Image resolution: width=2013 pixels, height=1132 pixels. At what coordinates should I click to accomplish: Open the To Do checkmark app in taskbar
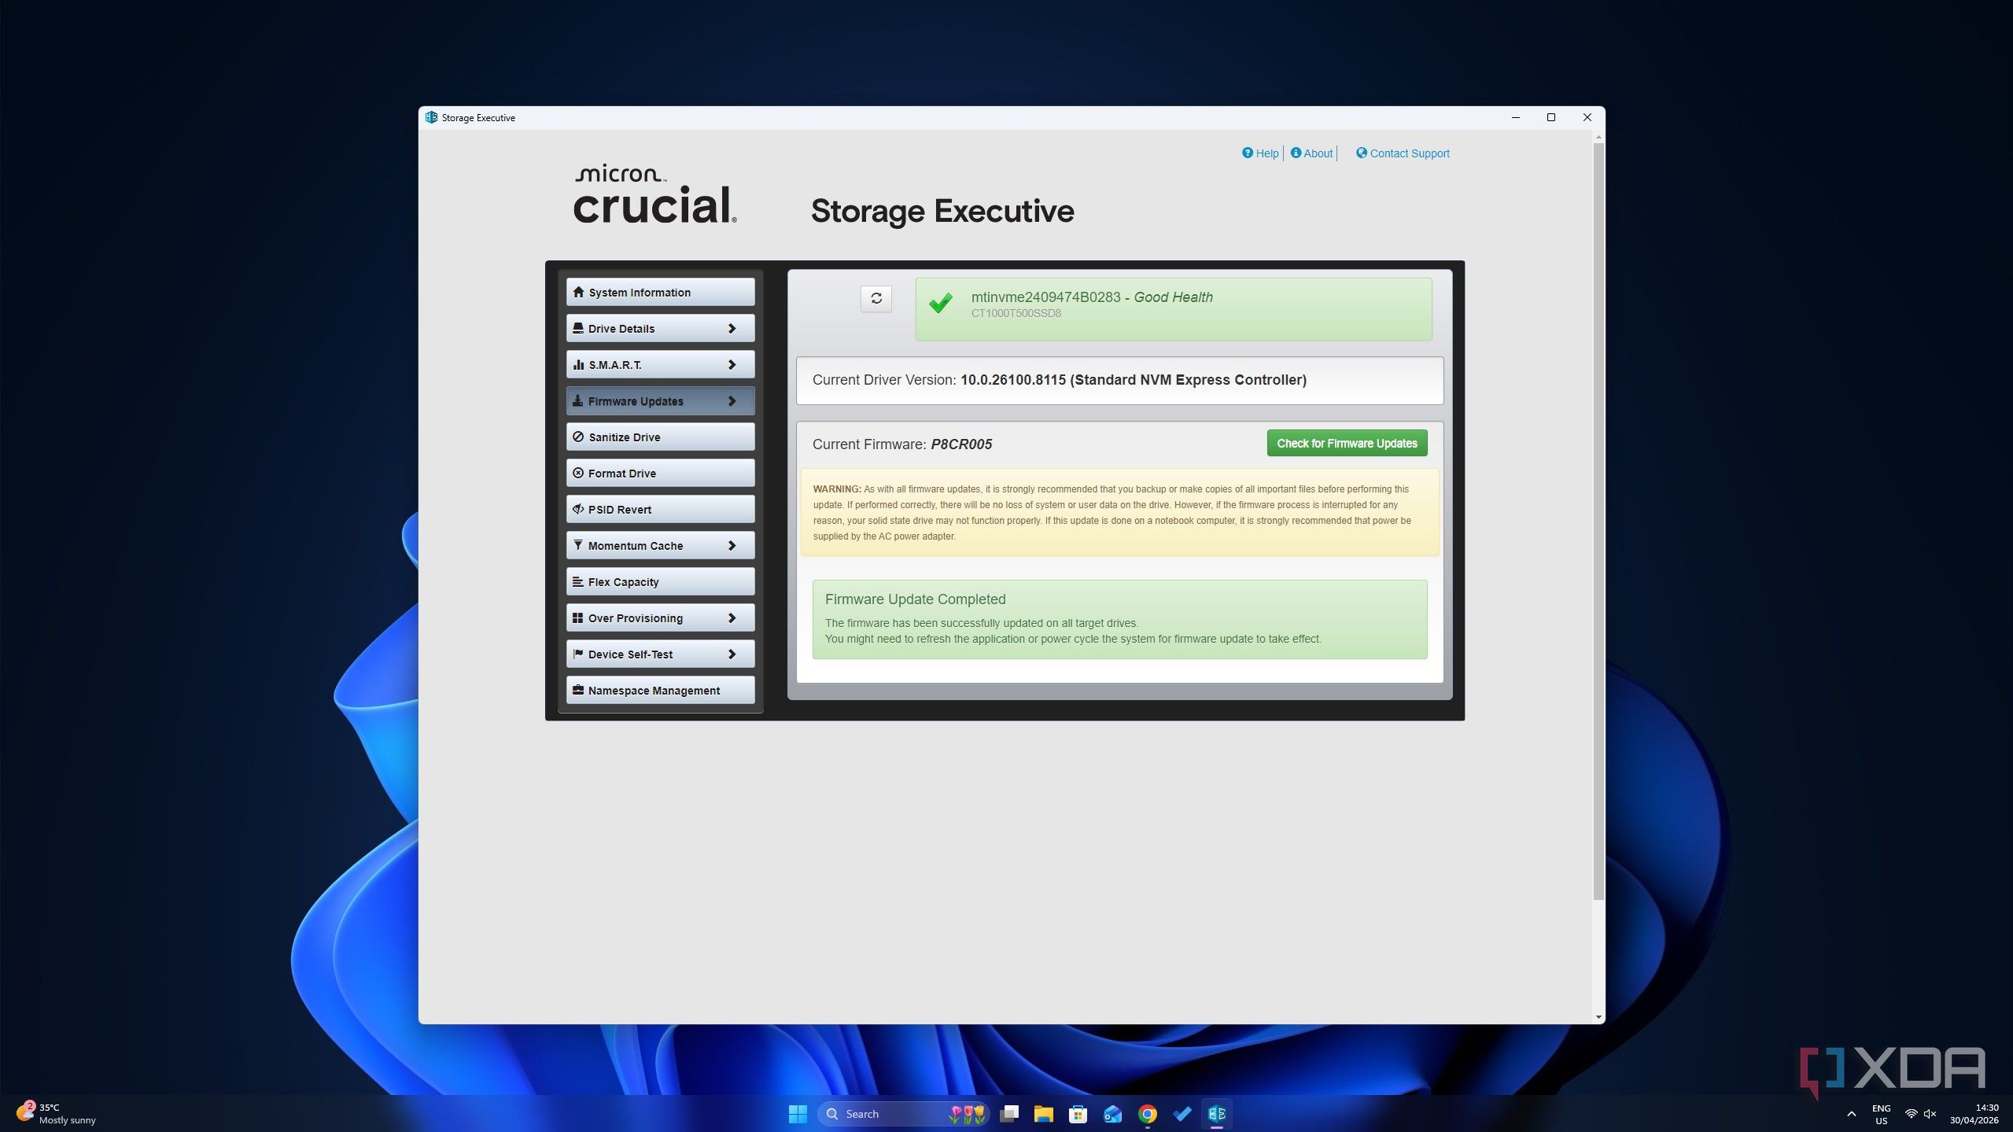tap(1182, 1113)
